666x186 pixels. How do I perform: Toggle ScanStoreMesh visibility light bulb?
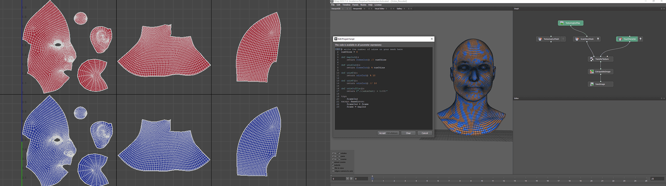click(598, 39)
